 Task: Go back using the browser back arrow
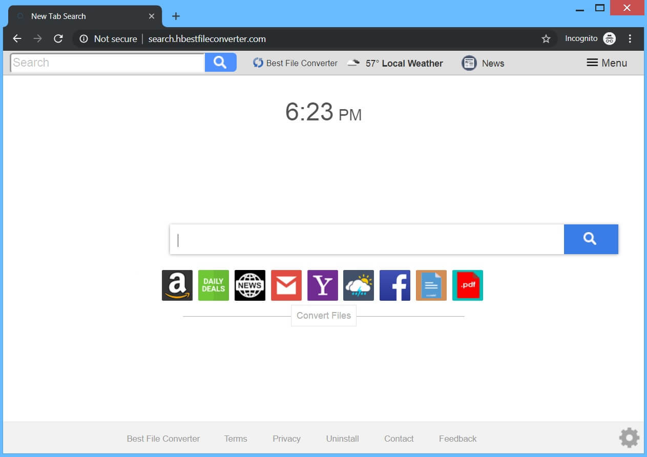17,38
